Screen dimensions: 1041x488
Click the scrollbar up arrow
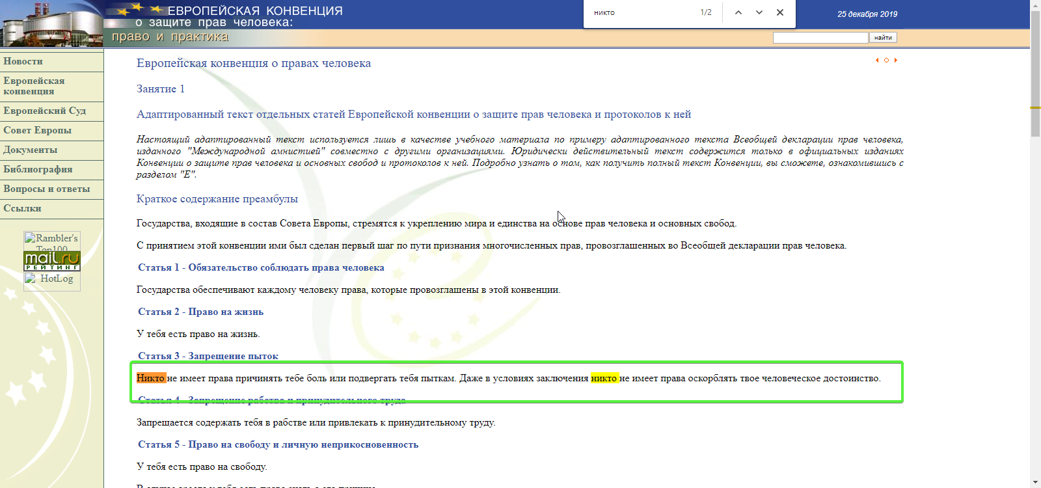pos(1035,5)
